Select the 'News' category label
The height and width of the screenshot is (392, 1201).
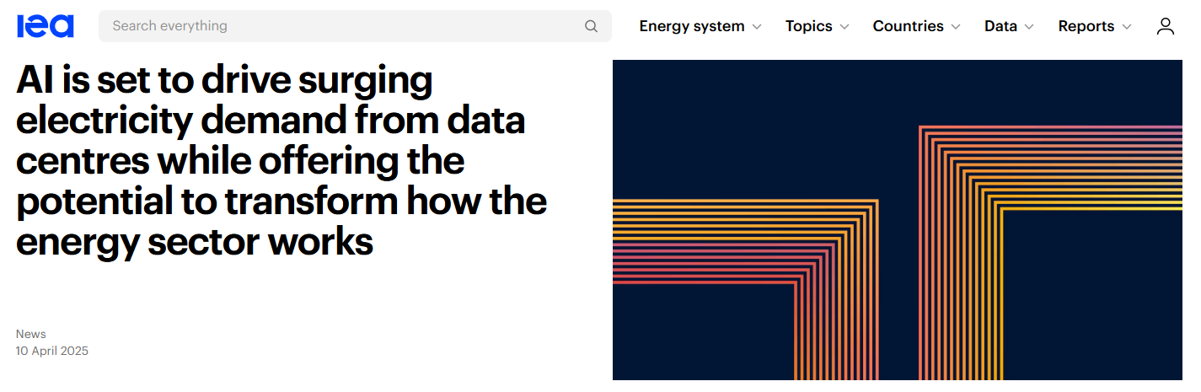coord(31,334)
